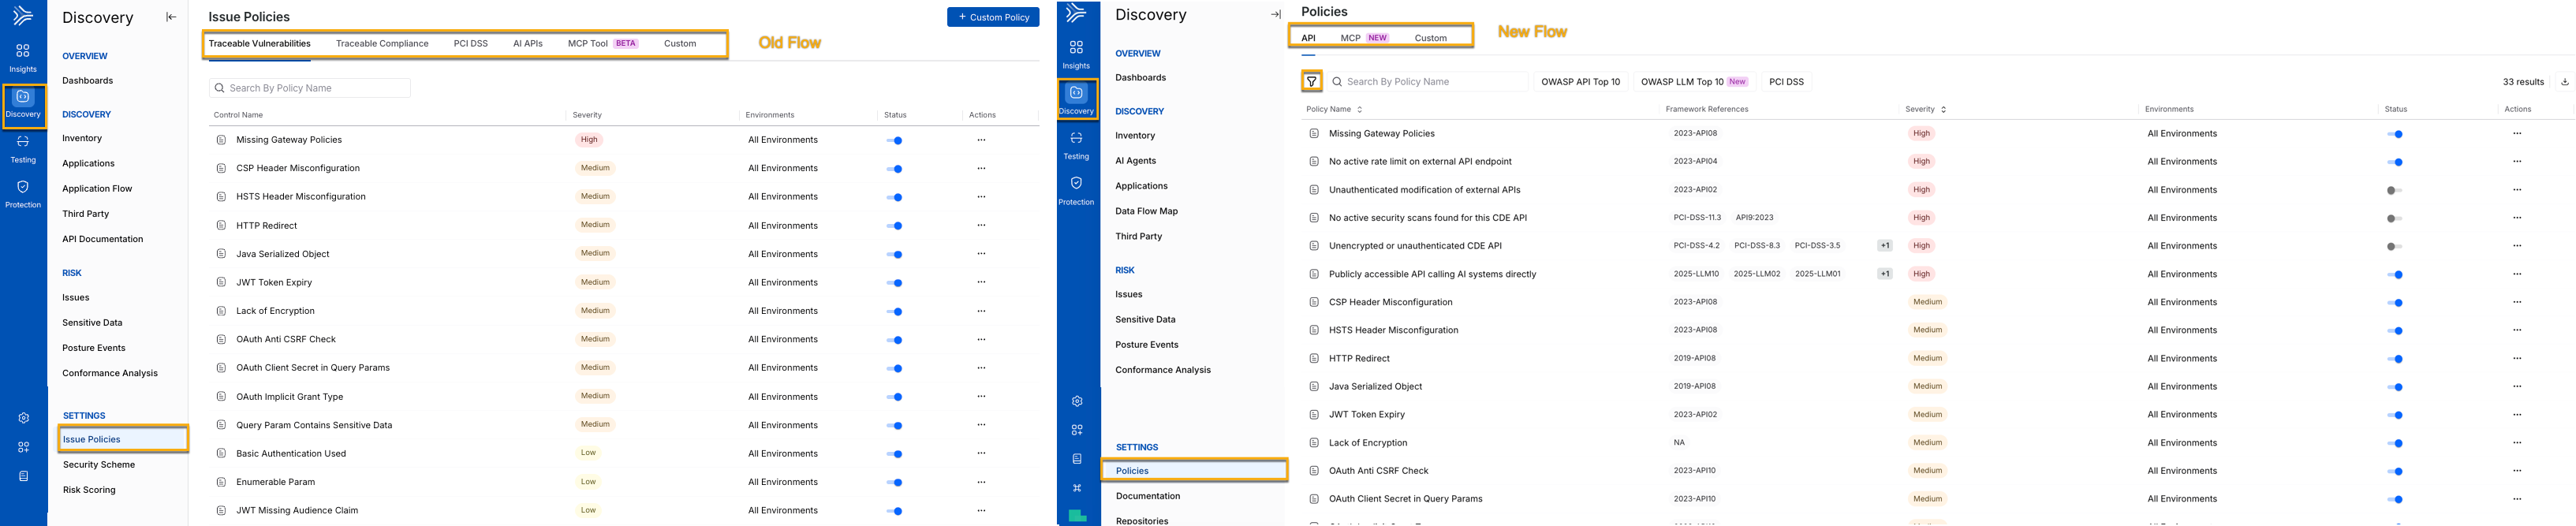Open Data Flow Map in New Flow navigation

coord(1146,211)
